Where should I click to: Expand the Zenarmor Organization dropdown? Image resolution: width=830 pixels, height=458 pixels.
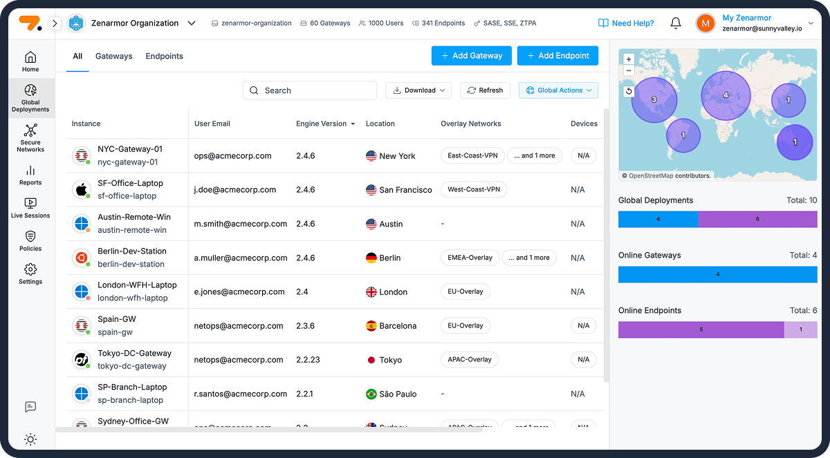tap(192, 23)
